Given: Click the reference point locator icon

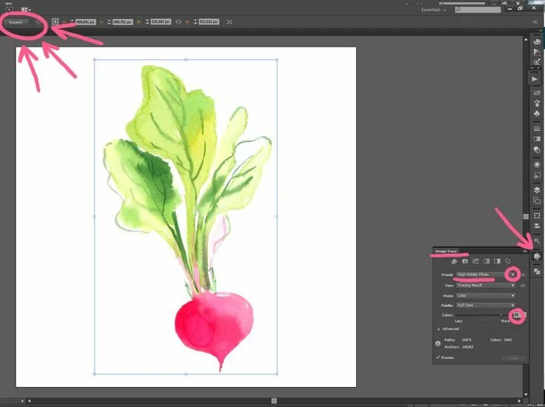Looking at the screenshot, I should click(x=56, y=22).
